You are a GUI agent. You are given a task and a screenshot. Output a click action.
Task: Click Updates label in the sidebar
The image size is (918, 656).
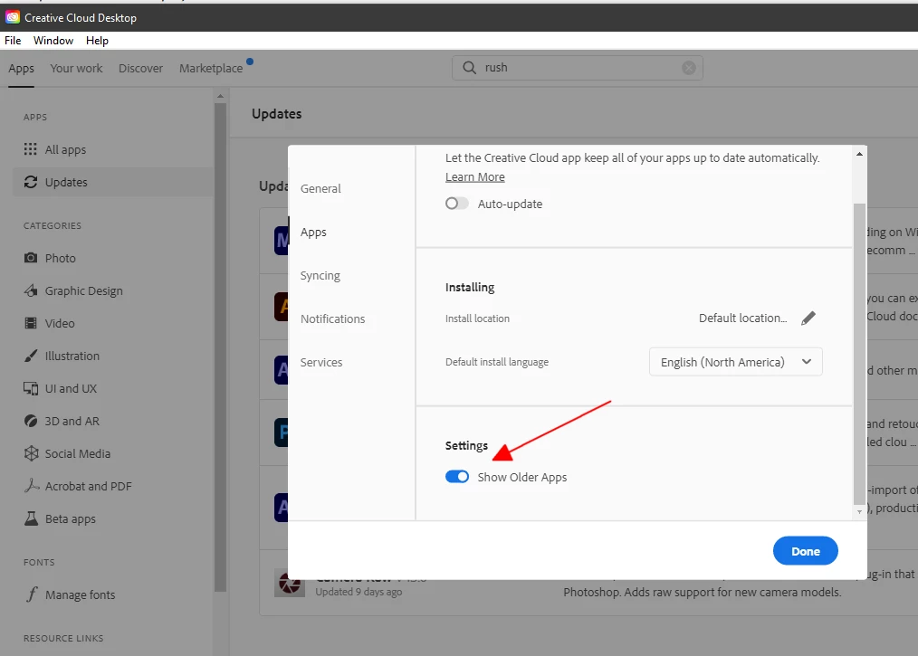pos(66,183)
